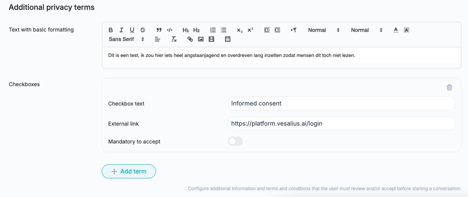Image resolution: width=468 pixels, height=197 pixels.
Task: Insert a link with the link icon
Action: pos(190,39)
